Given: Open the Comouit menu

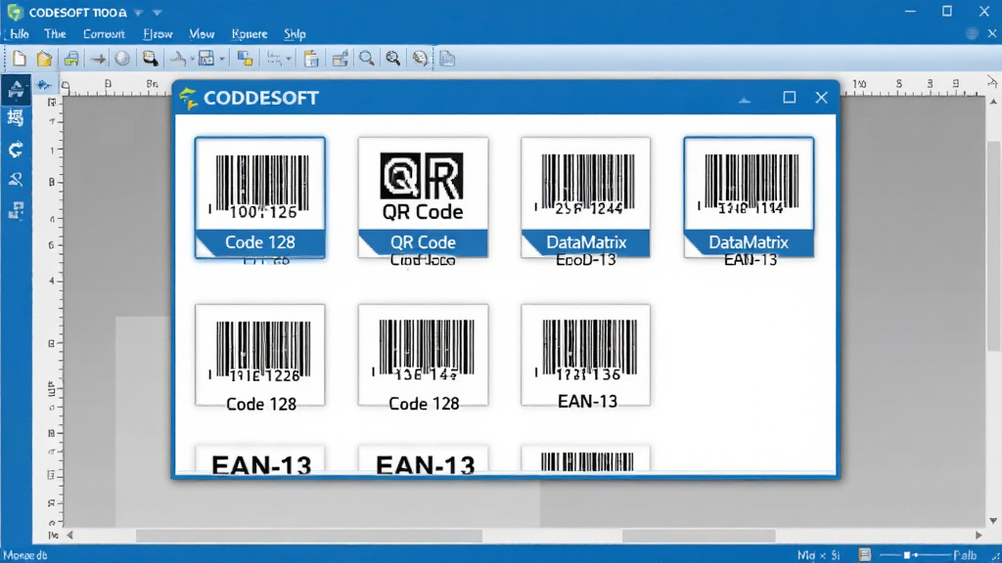Looking at the screenshot, I should pyautogui.click(x=104, y=34).
